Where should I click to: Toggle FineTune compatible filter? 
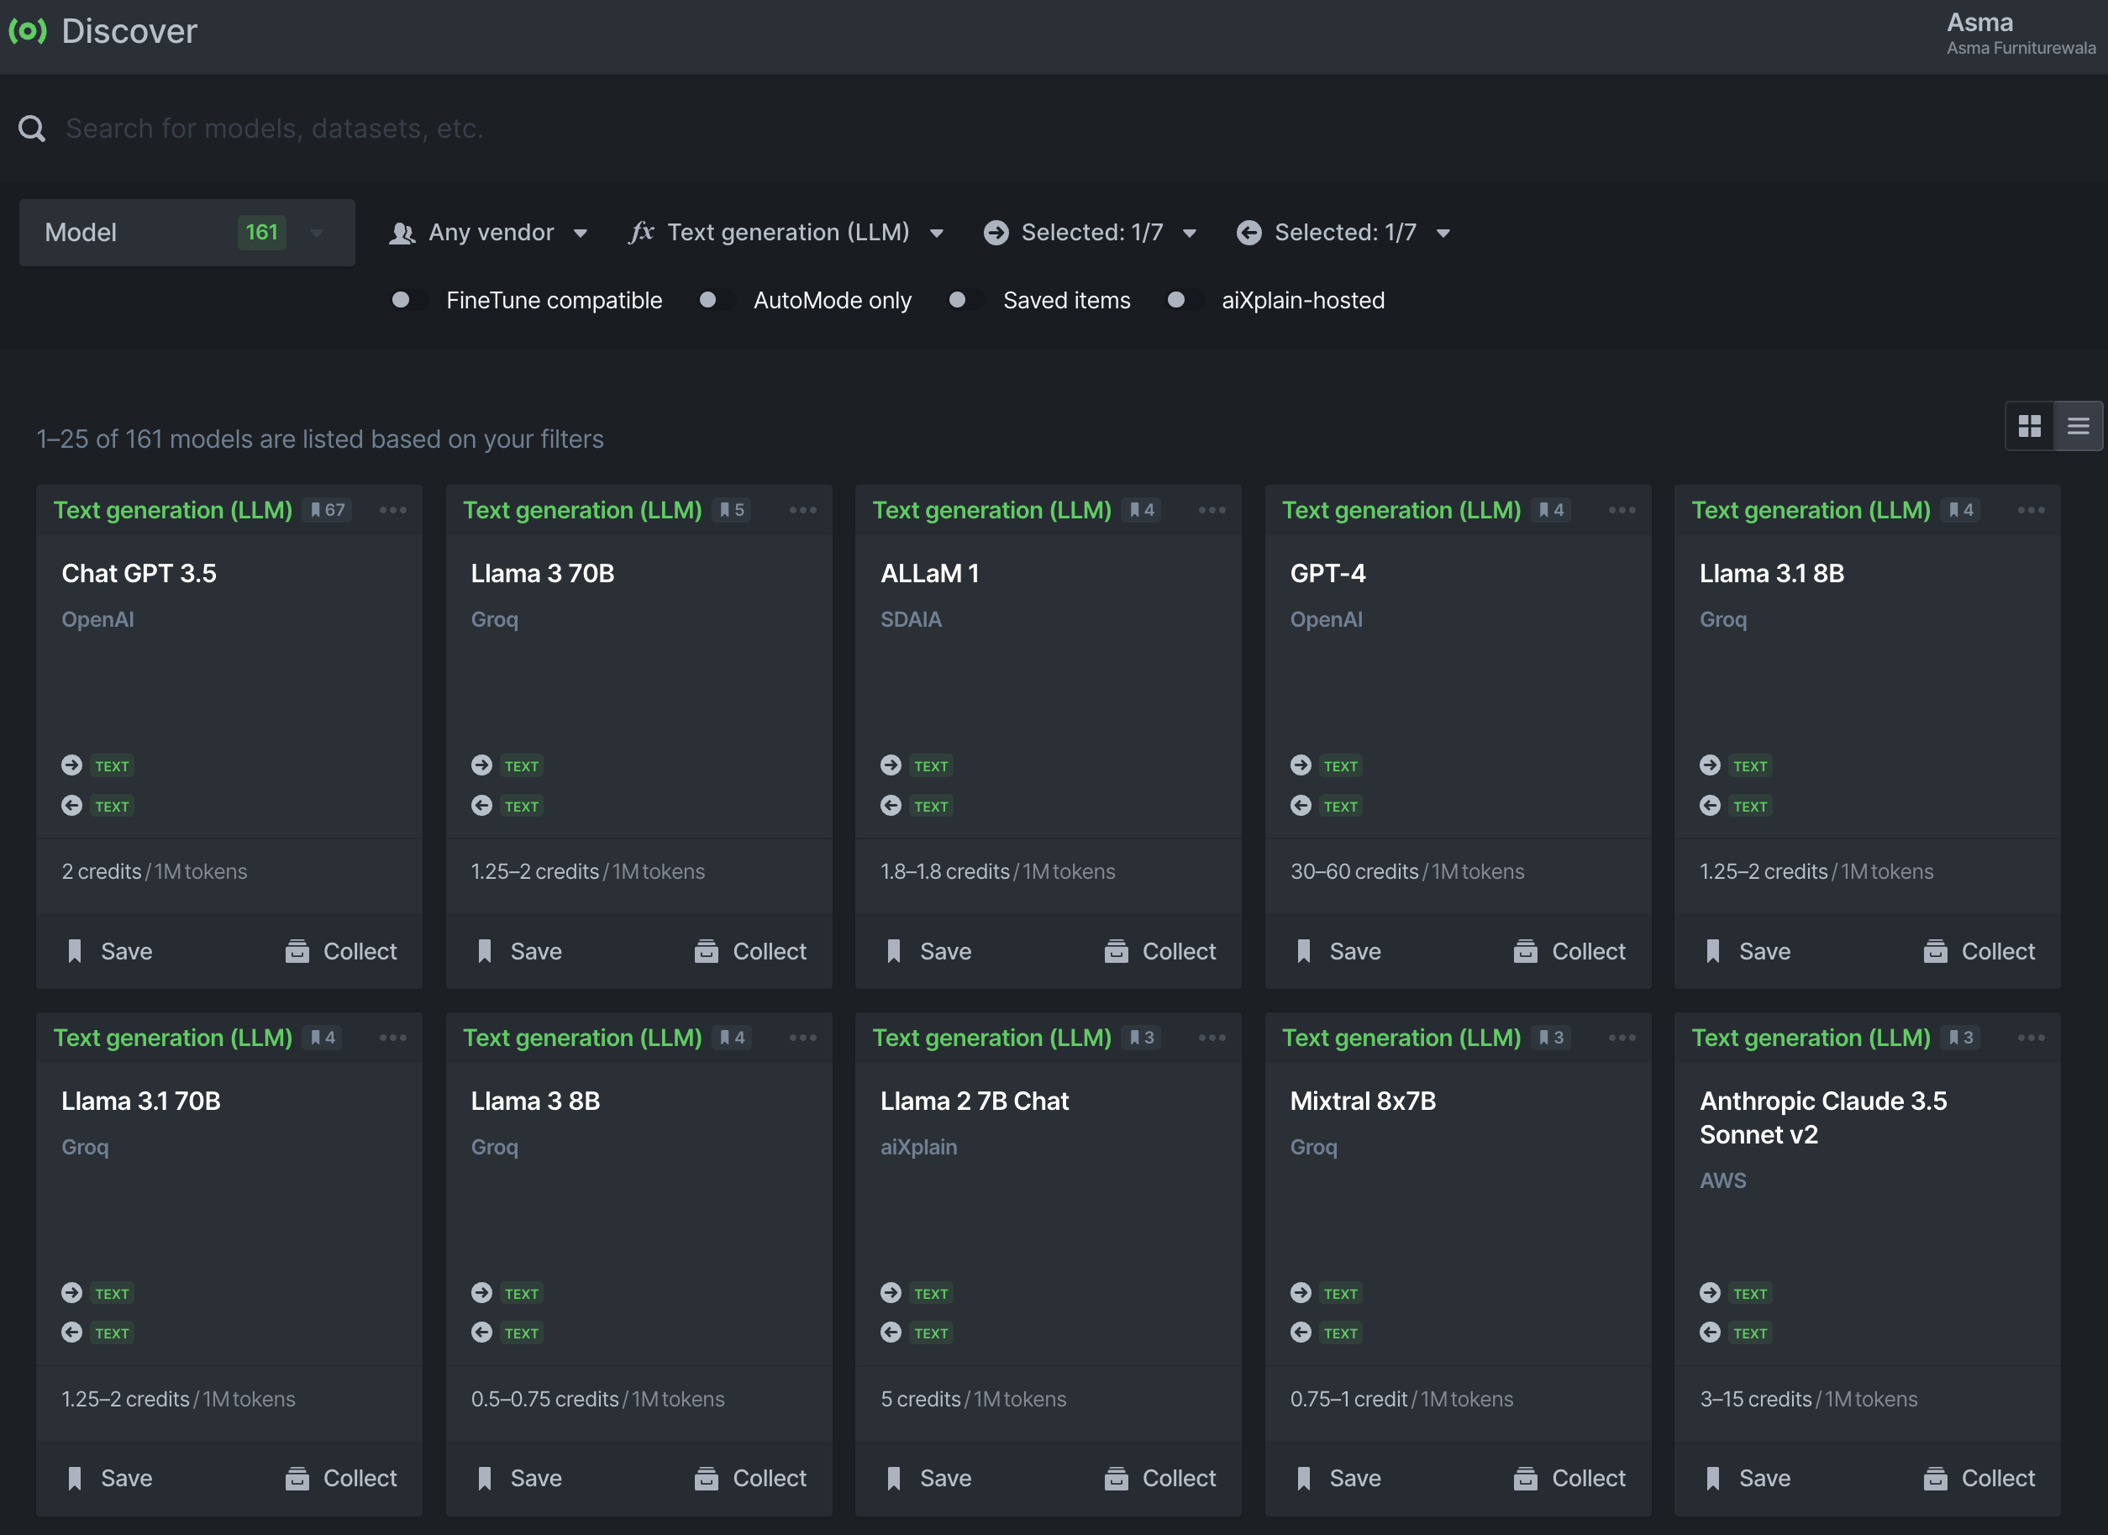[408, 300]
